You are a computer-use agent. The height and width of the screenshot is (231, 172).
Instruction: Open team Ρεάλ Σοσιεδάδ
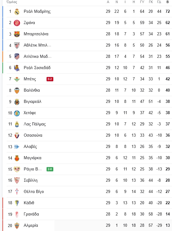point(37,68)
